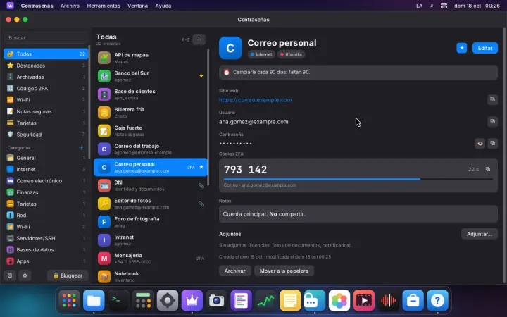This screenshot has height=317, width=507.
Task: Open Terminal from the dock
Action: point(118,300)
